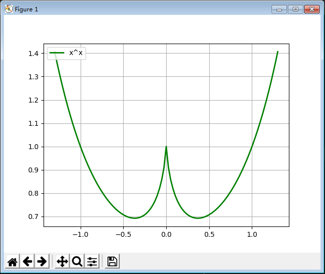Click the 0.5 x-axis tick label
Viewport: 325px width, 274px height.
tap(209, 234)
